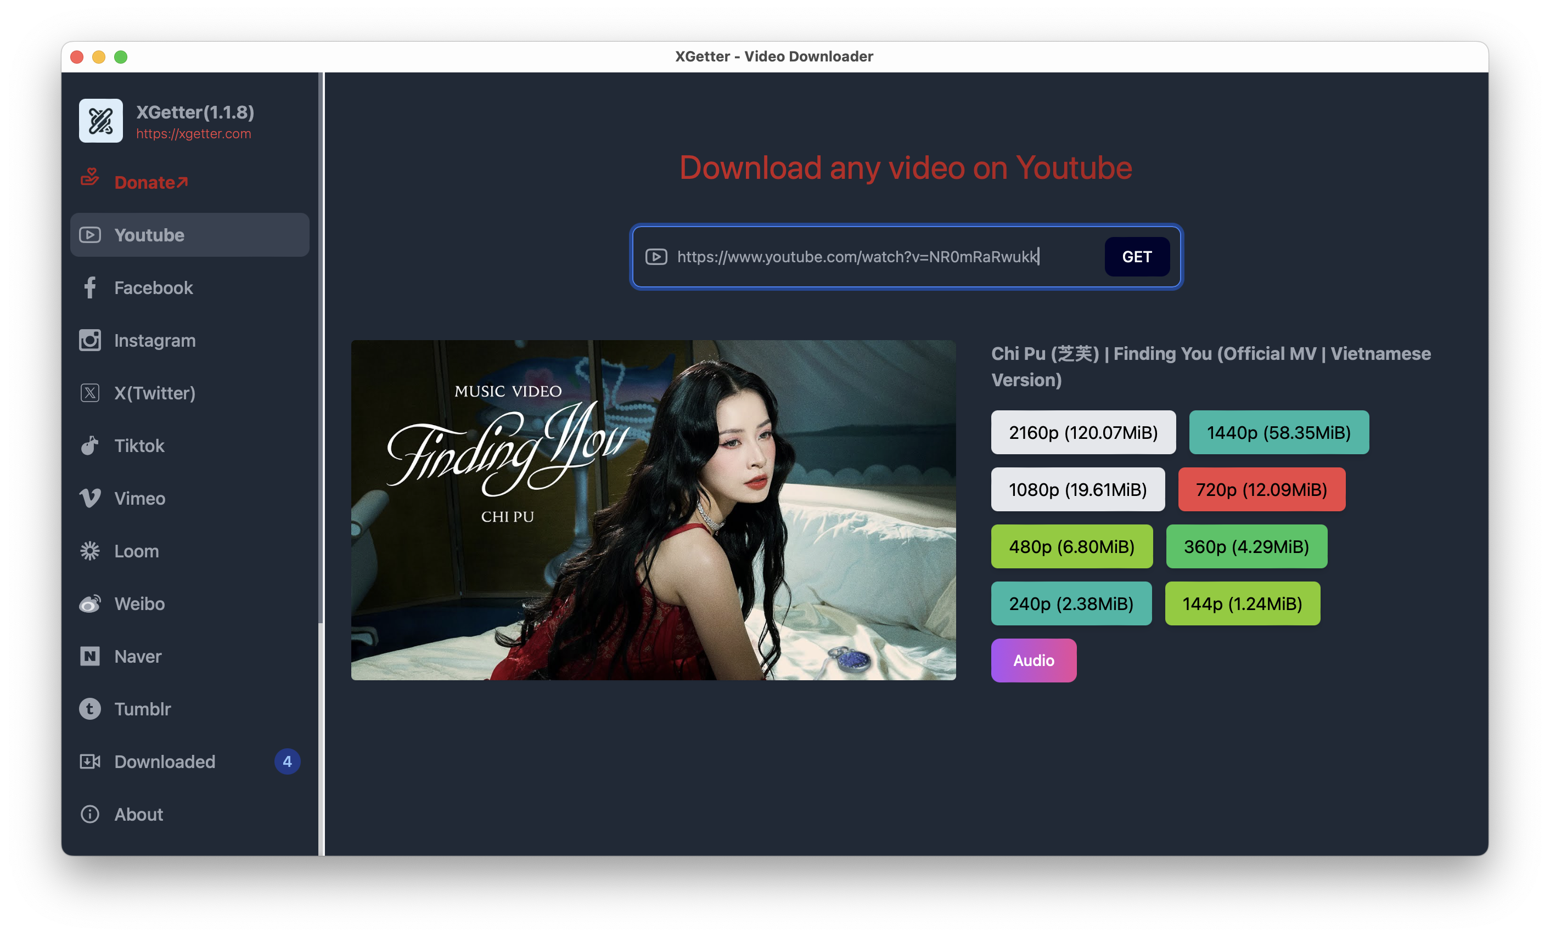The image size is (1550, 937).
Task: Click the Downloaded count badge 4
Action: 287,762
